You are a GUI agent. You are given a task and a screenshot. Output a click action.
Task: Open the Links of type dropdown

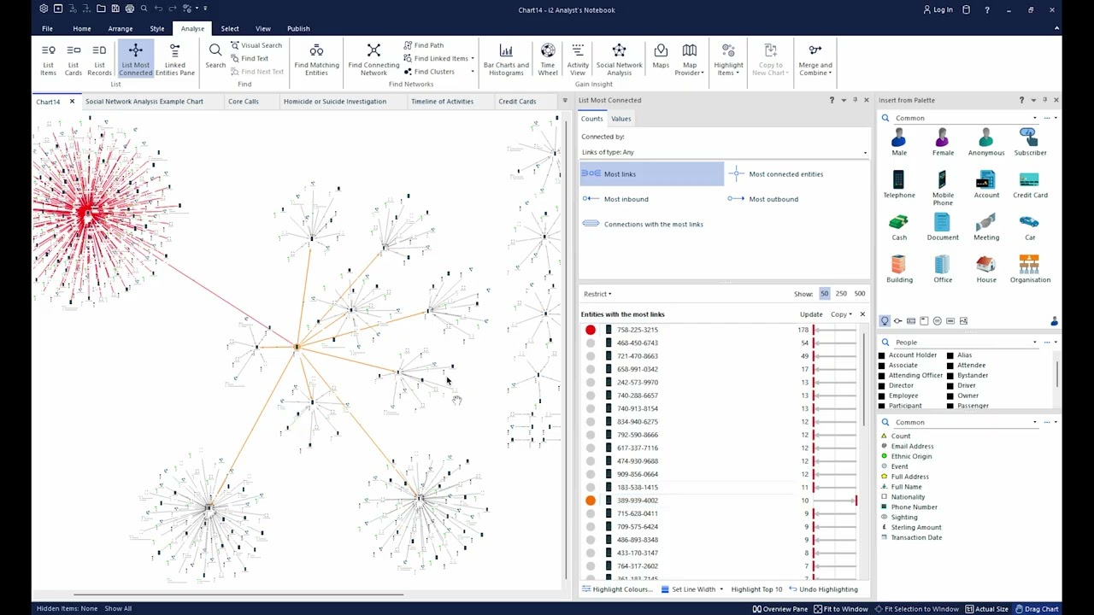pos(723,152)
